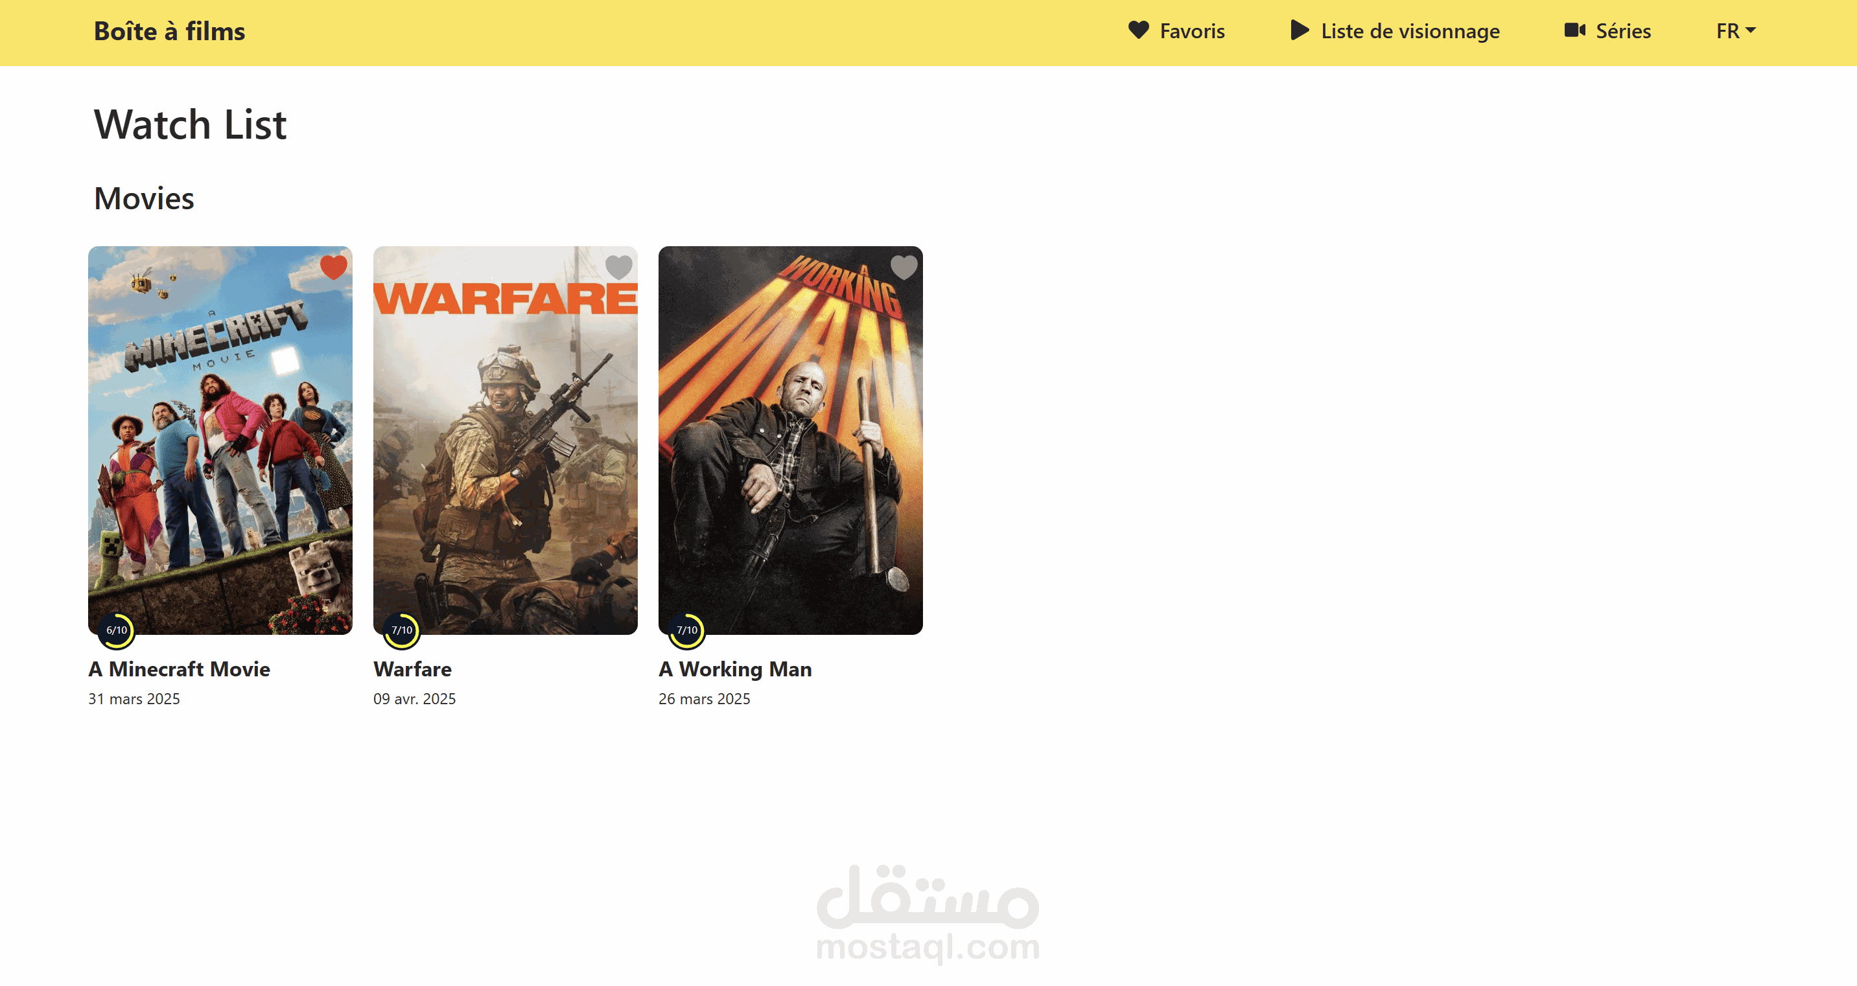Open A Minecraft Movie title link
Viewport: 1857px width, 986px height.
pyautogui.click(x=179, y=669)
